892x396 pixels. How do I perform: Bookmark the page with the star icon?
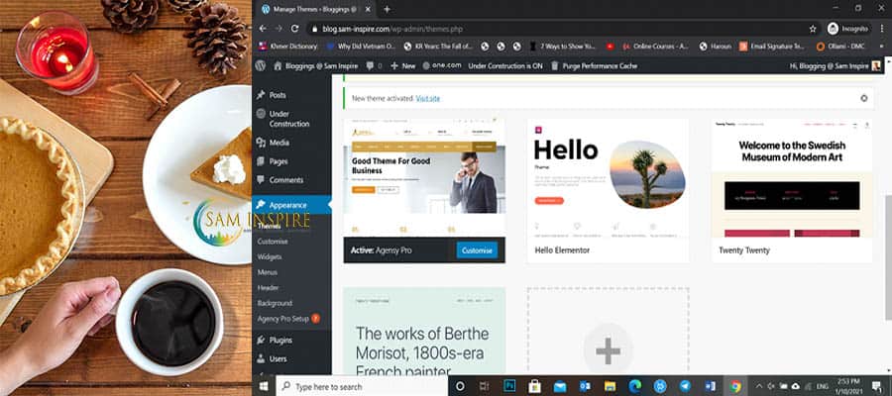[813, 29]
